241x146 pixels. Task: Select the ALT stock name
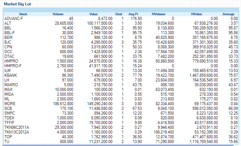pyautogui.click(x=8, y=23)
